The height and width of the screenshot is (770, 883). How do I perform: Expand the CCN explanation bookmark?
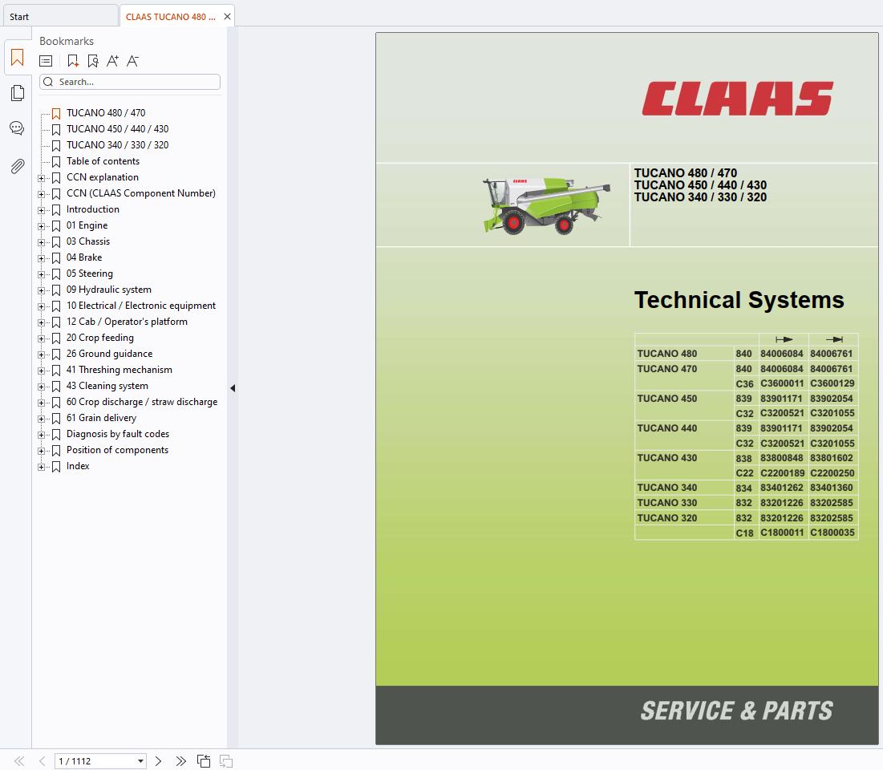[x=41, y=178]
